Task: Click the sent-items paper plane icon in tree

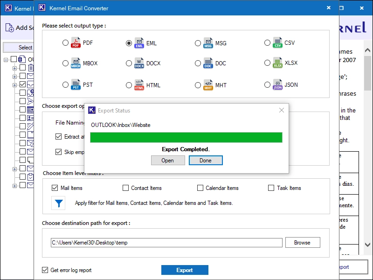Action: (30, 101)
